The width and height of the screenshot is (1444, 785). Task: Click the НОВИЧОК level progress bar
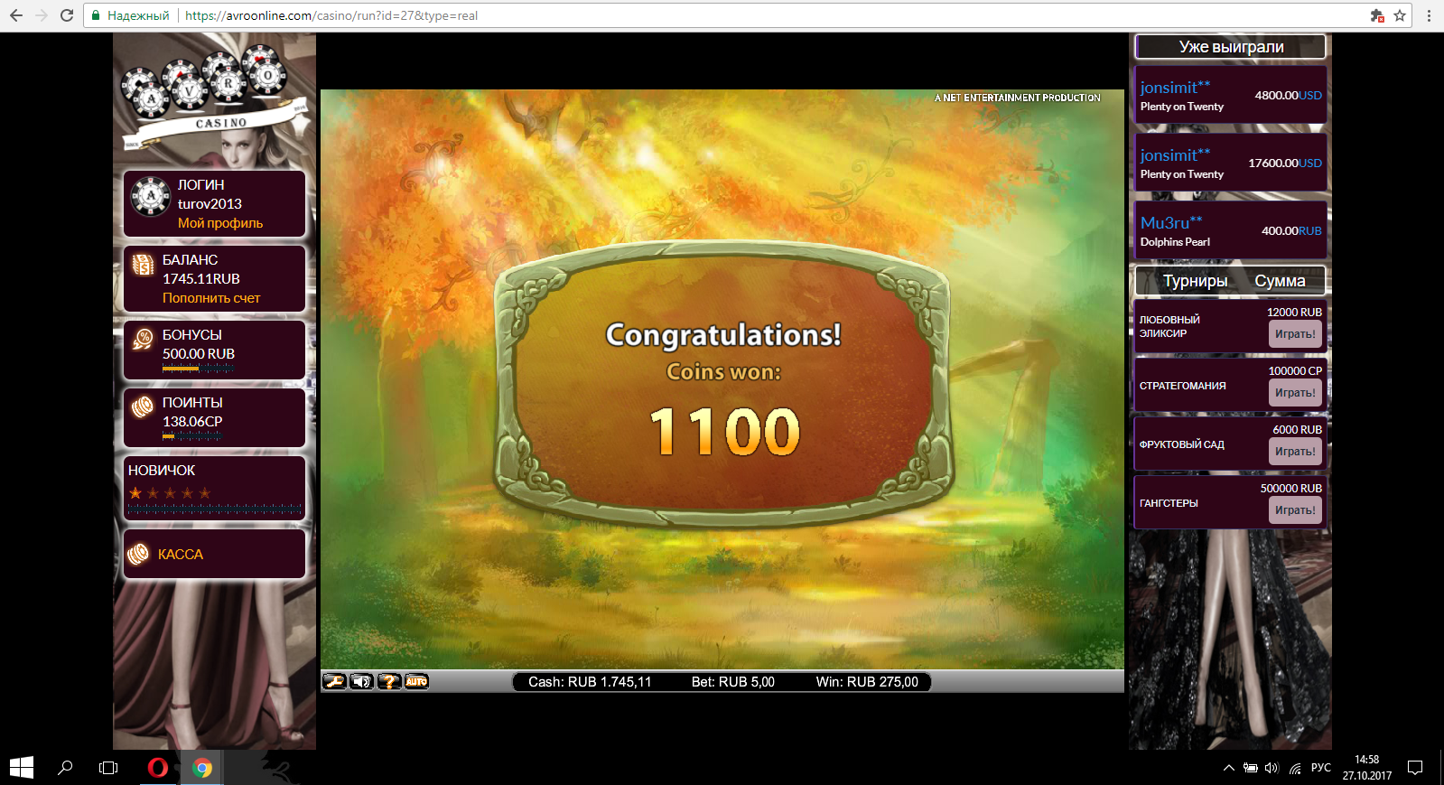215,509
